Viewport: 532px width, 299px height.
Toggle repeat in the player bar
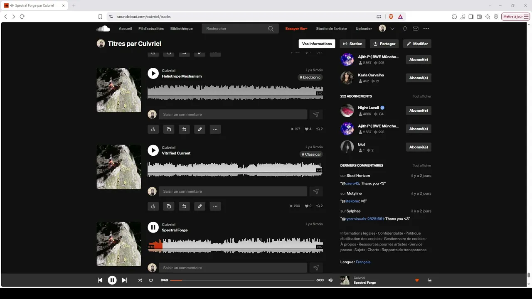click(x=151, y=280)
